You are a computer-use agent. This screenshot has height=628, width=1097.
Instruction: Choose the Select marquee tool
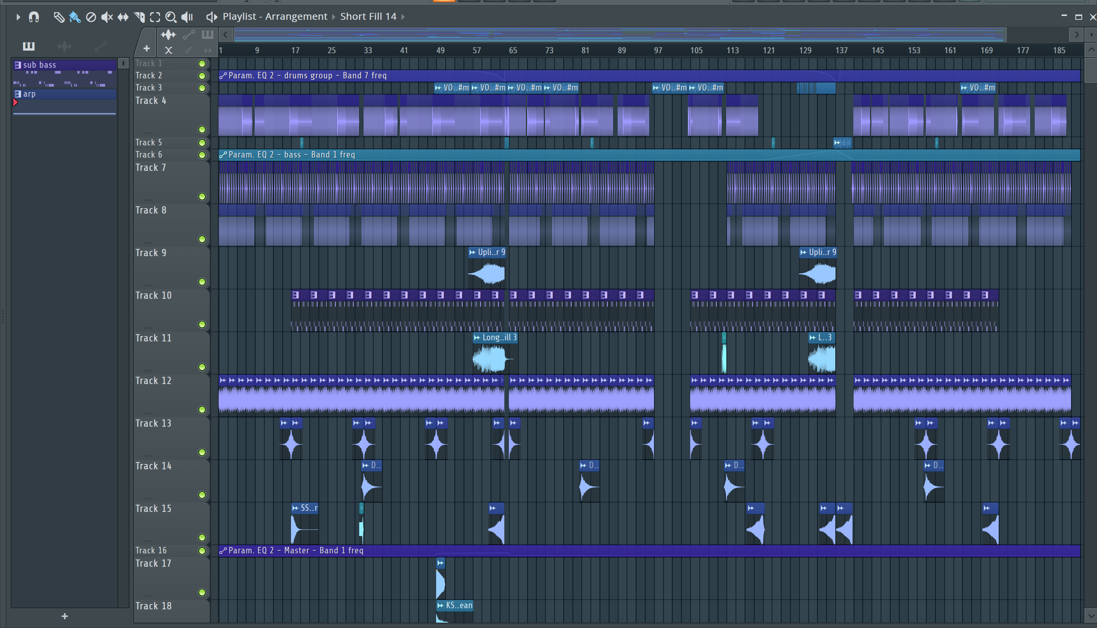coord(155,17)
